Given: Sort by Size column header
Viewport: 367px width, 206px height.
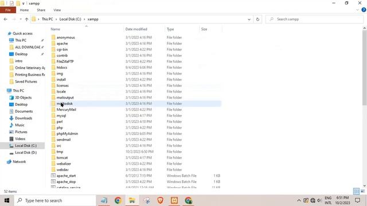Looking at the screenshot, I should click(x=204, y=29).
